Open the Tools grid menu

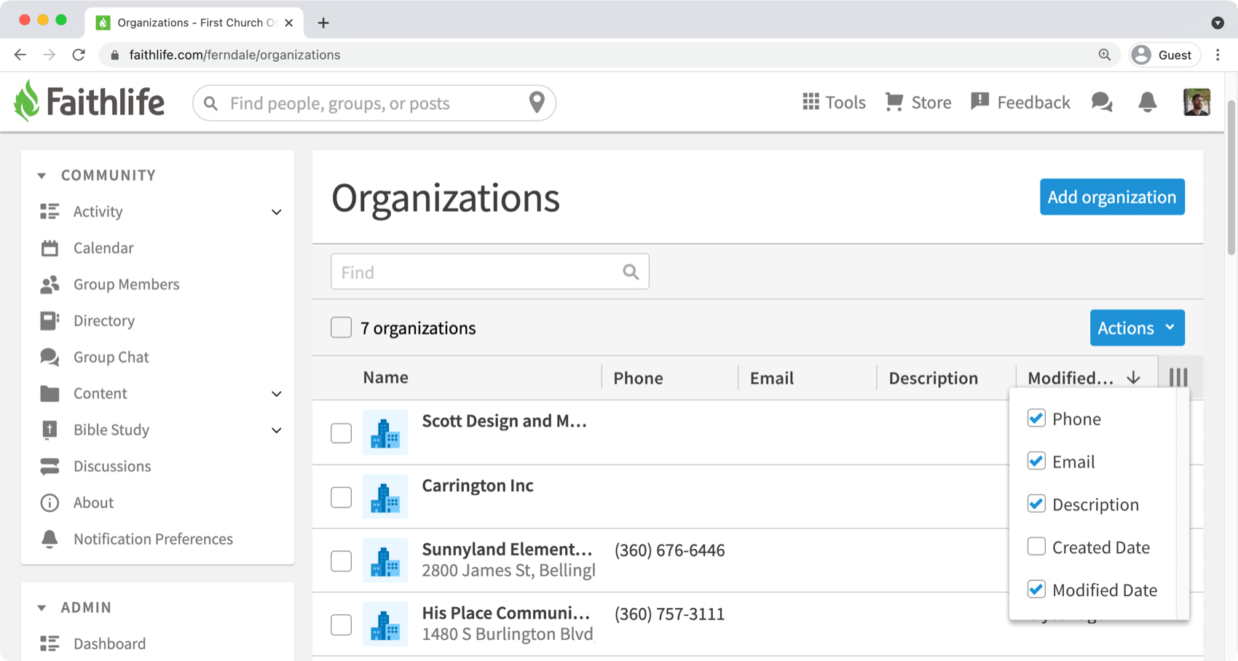[x=834, y=102]
